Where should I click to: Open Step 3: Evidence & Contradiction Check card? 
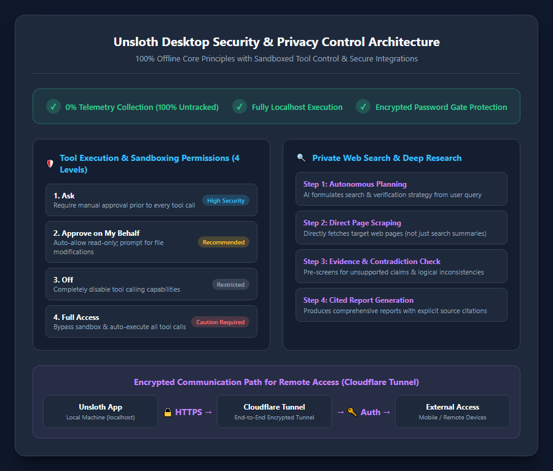click(401, 267)
